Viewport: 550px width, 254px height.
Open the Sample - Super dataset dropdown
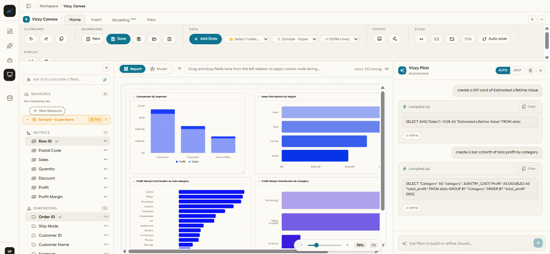coord(295,39)
